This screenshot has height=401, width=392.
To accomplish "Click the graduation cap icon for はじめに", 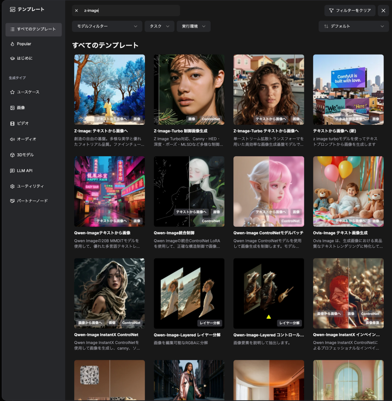I will click(13, 58).
